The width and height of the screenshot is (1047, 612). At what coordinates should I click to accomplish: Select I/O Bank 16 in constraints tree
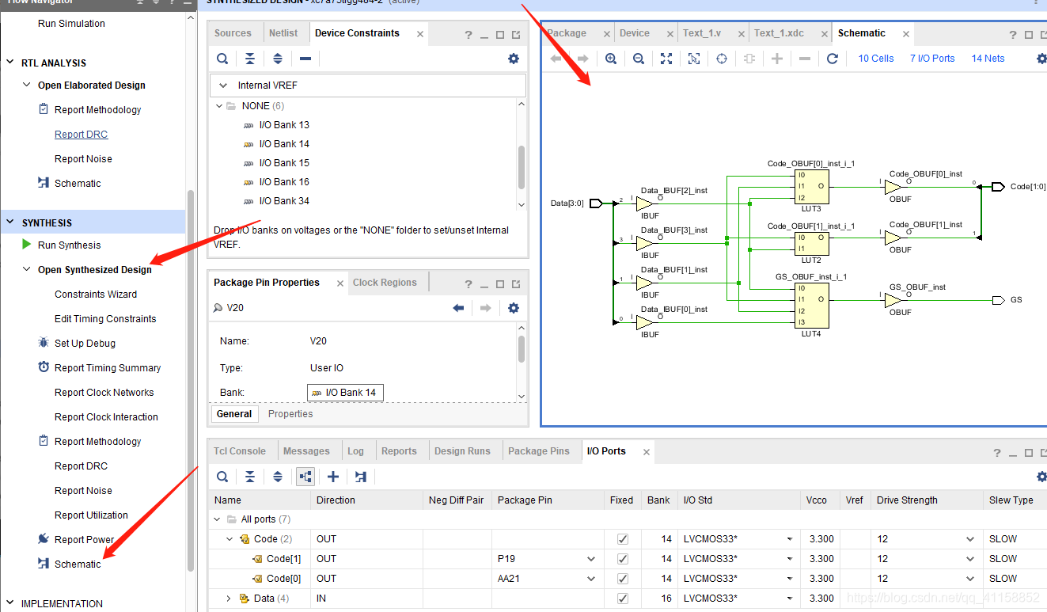[x=284, y=182]
